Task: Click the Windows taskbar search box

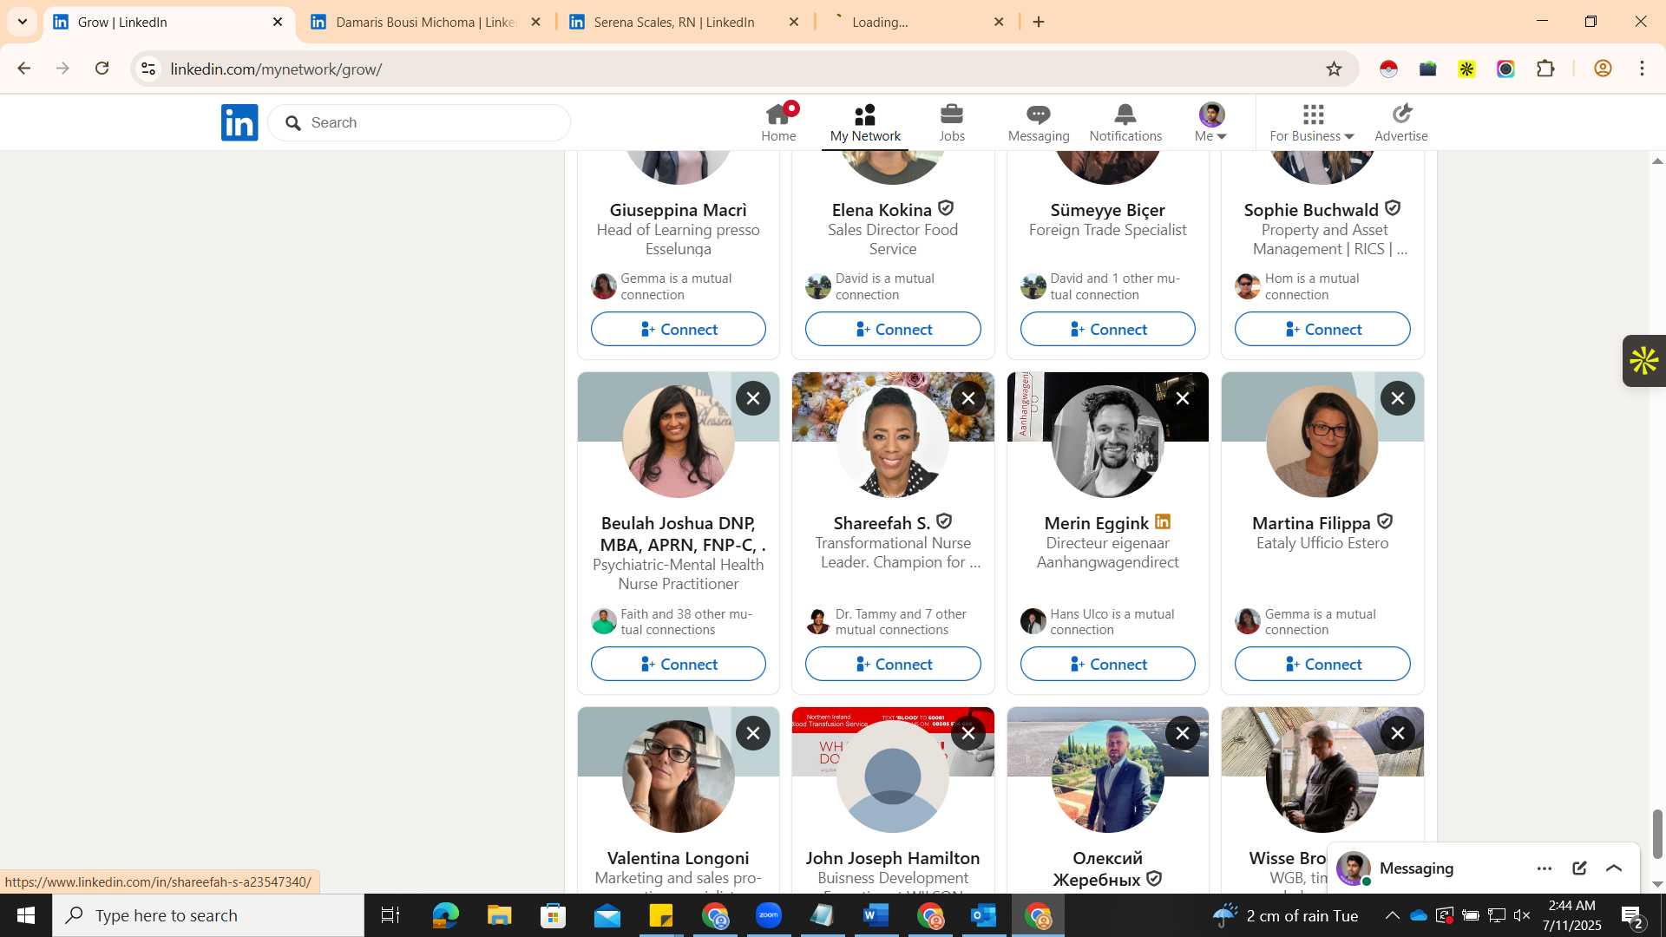Action: click(208, 915)
